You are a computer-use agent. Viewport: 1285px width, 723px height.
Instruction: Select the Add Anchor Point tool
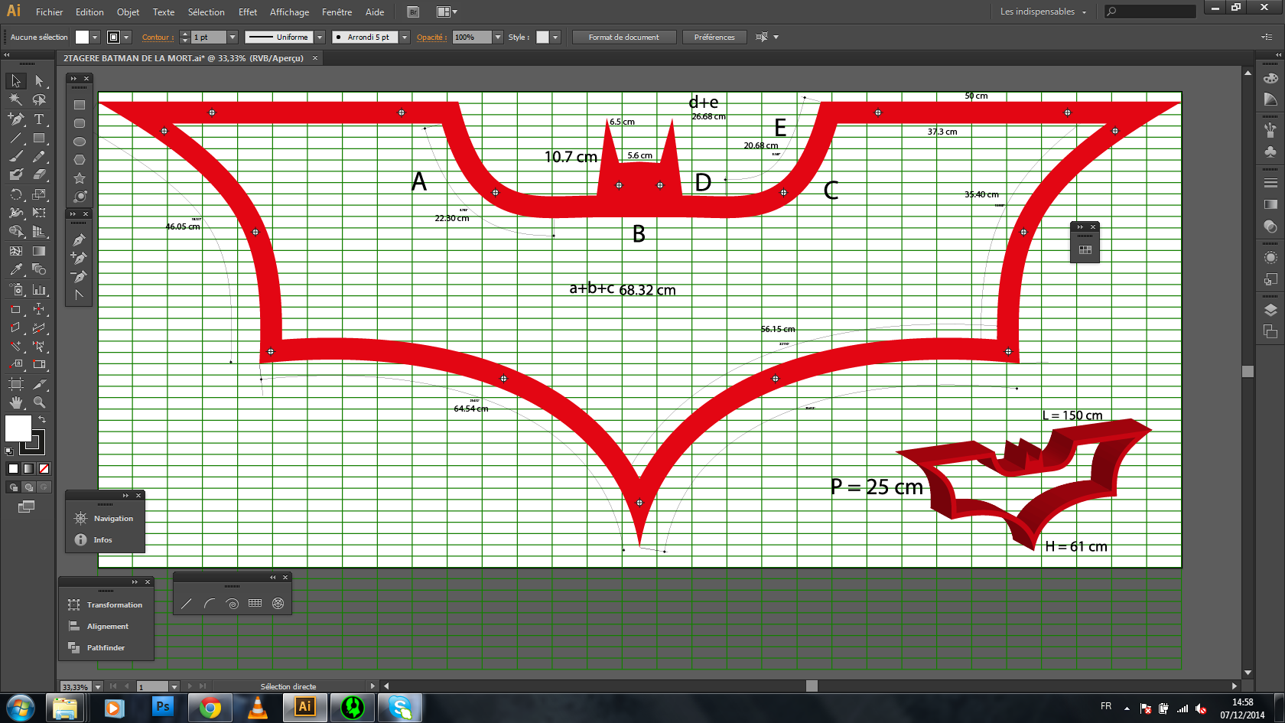point(79,258)
